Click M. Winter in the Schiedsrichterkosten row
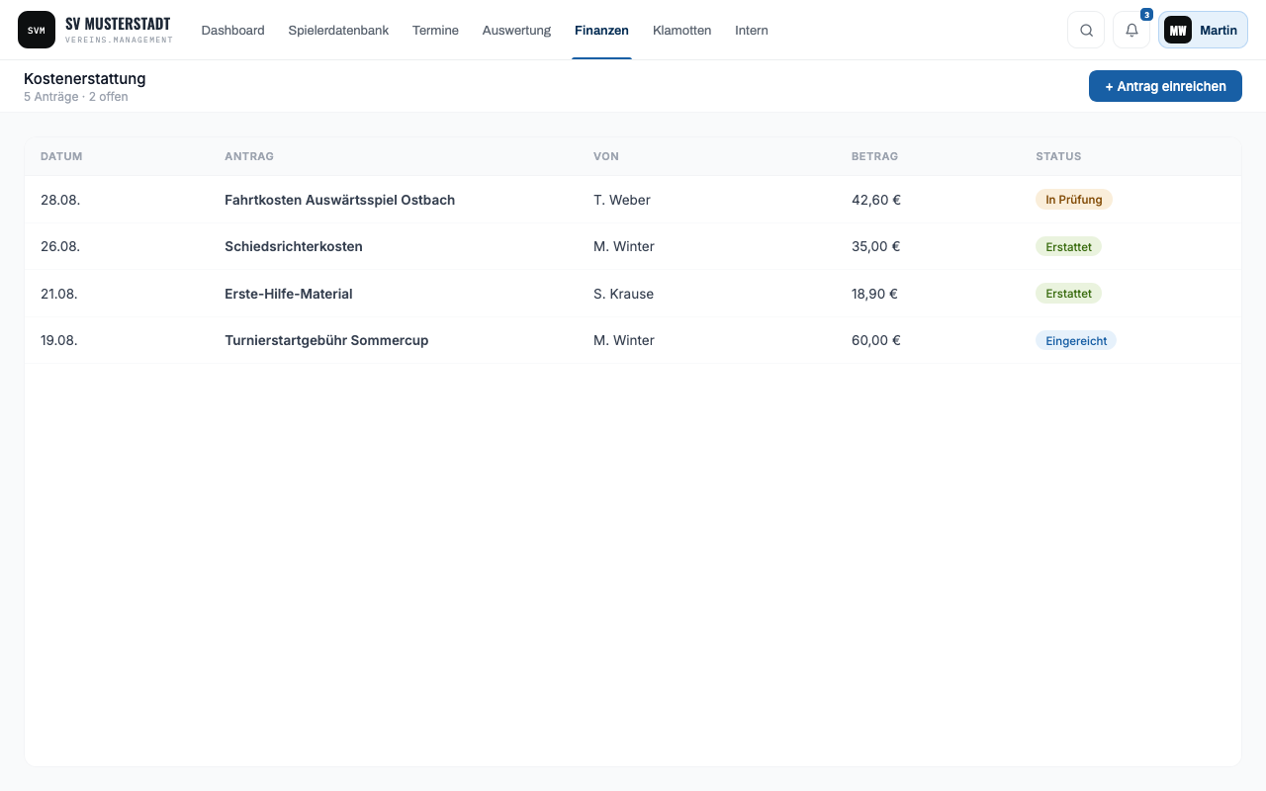 tap(624, 246)
